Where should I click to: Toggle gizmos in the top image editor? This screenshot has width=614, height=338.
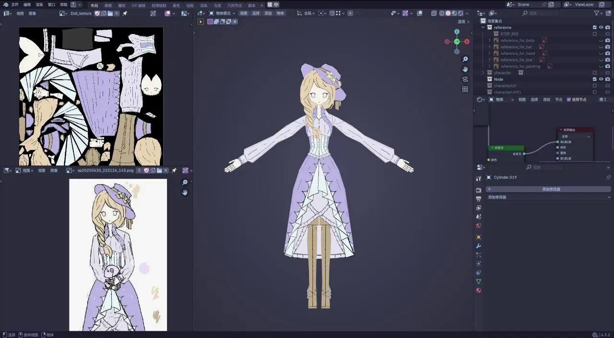click(x=153, y=13)
